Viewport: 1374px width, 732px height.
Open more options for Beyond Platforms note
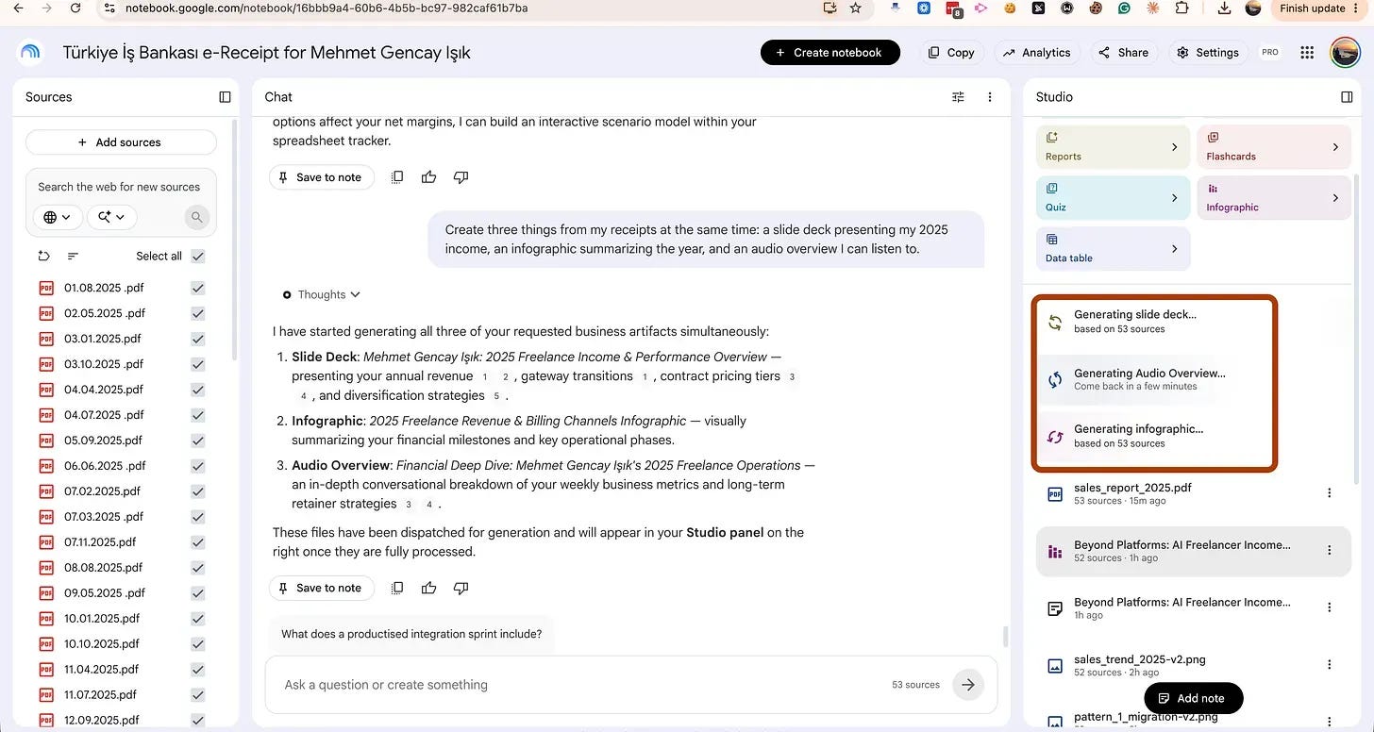coord(1329,608)
